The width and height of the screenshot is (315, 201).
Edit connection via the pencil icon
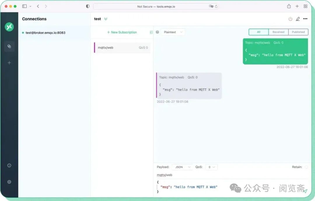[x=298, y=19]
